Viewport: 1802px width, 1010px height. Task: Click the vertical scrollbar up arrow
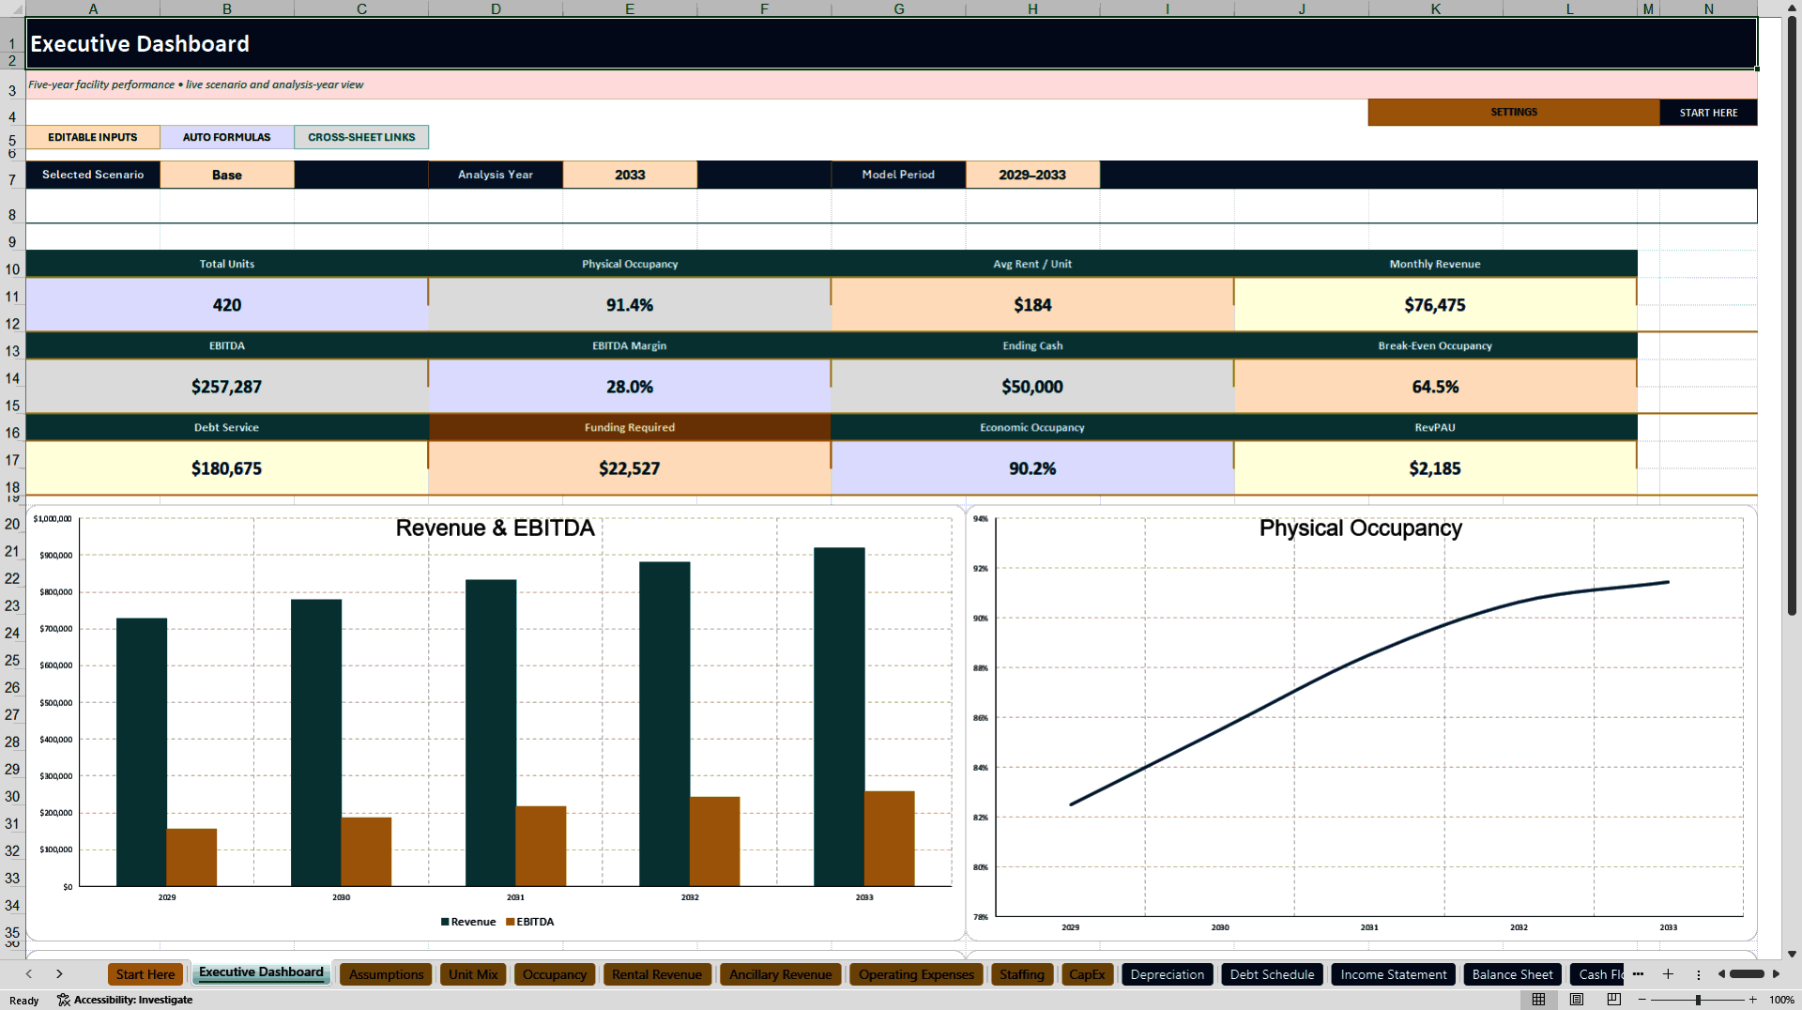coord(1792,8)
